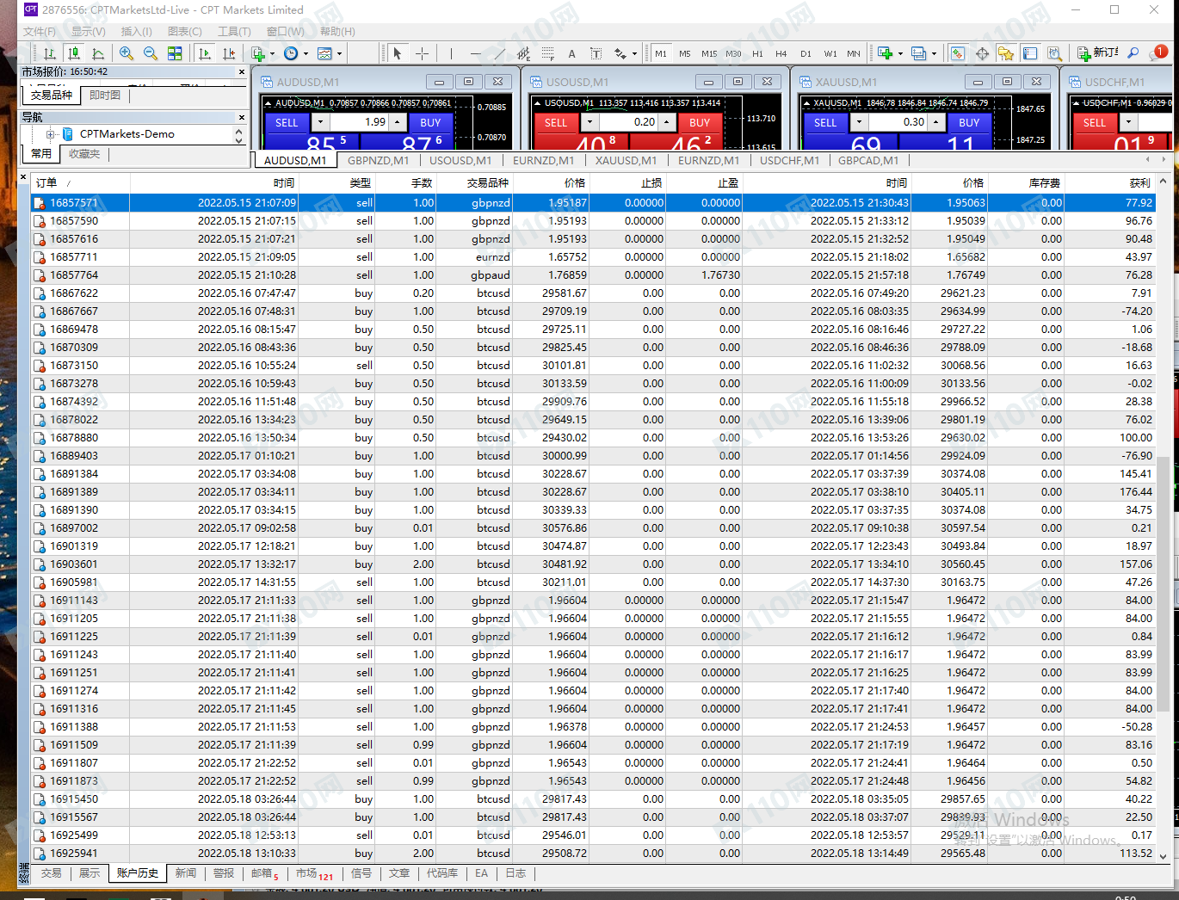The image size is (1179, 900).
Task: Select the Crosshair tool
Action: click(422, 53)
